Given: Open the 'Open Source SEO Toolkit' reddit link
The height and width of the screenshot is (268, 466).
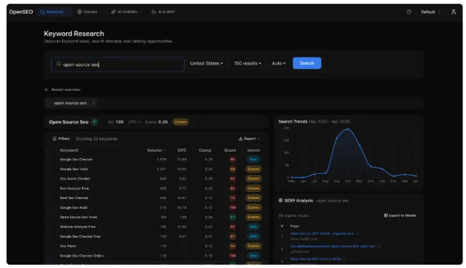Looking at the screenshot, I should coord(322,233).
